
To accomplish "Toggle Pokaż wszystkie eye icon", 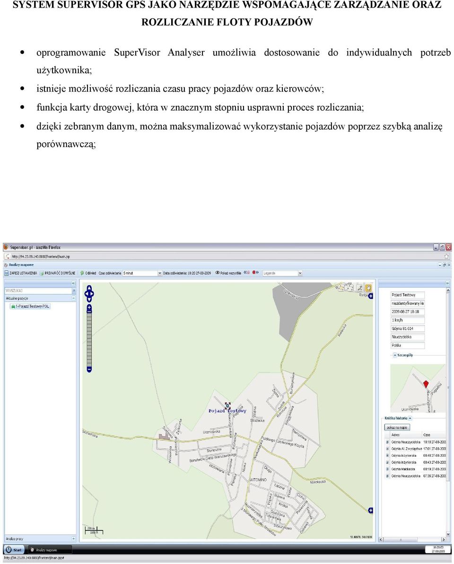I will pyautogui.click(x=217, y=273).
